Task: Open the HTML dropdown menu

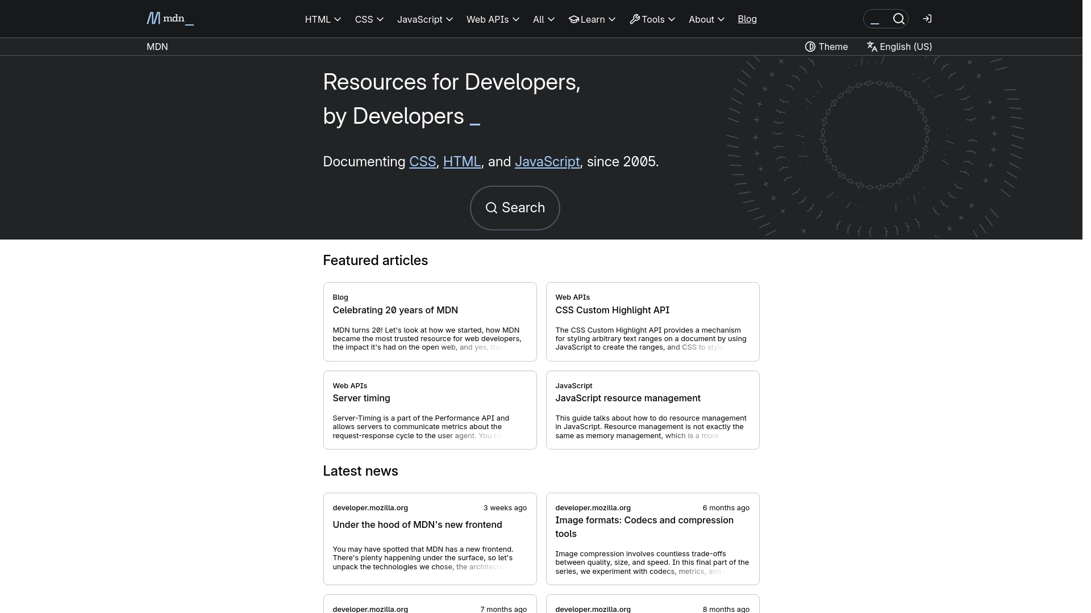Action: (323, 19)
